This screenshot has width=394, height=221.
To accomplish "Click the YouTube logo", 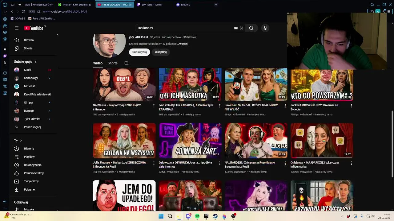I will pos(34,28).
